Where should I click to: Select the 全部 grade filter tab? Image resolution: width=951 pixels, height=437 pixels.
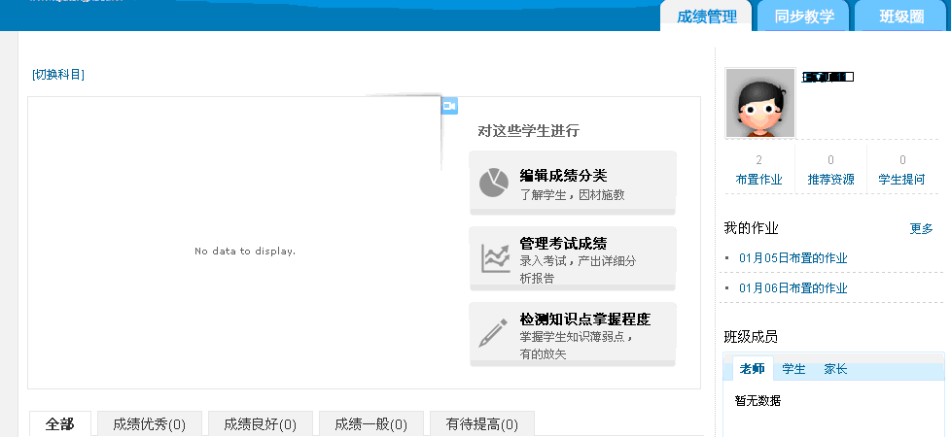[x=59, y=424]
